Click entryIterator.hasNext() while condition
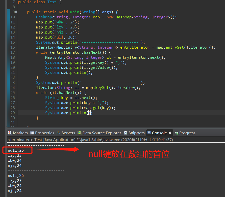This screenshot has width=225, height=197. pyautogui.click(x=79, y=52)
